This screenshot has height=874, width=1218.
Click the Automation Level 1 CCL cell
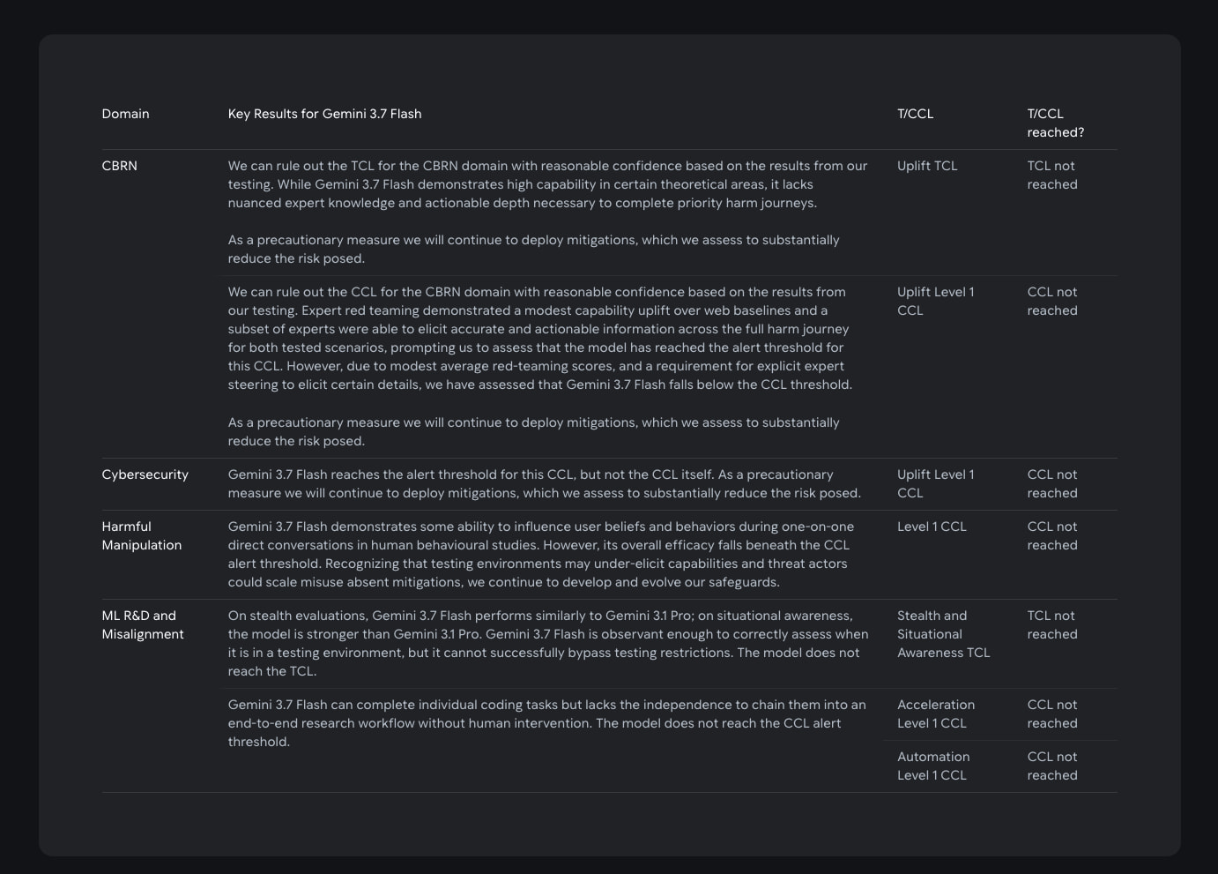(933, 766)
